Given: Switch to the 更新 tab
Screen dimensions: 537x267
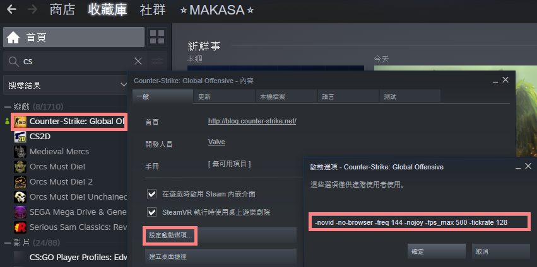Looking at the screenshot, I should [x=224, y=97].
